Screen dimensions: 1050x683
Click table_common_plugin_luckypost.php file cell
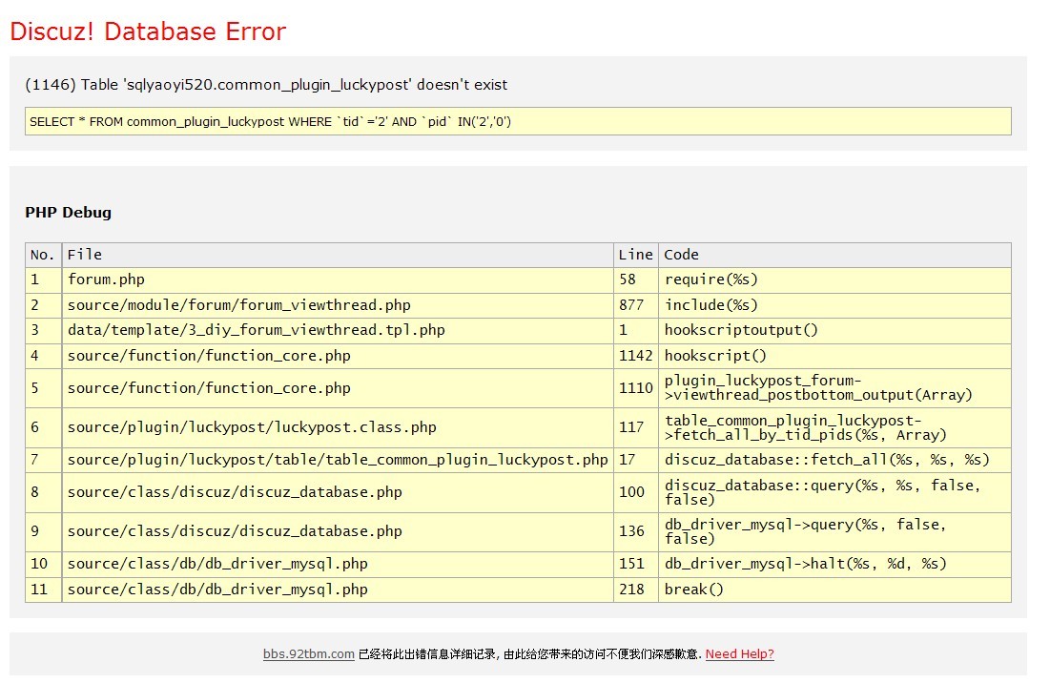(338, 460)
